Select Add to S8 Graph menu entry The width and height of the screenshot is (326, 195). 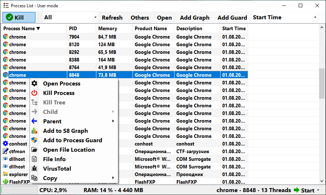pos(74,131)
